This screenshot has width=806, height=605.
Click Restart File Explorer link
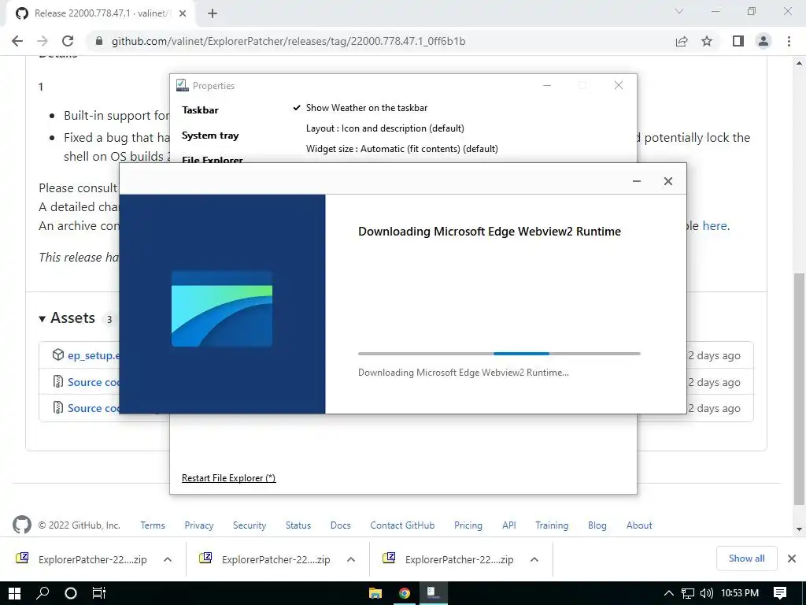click(x=229, y=478)
